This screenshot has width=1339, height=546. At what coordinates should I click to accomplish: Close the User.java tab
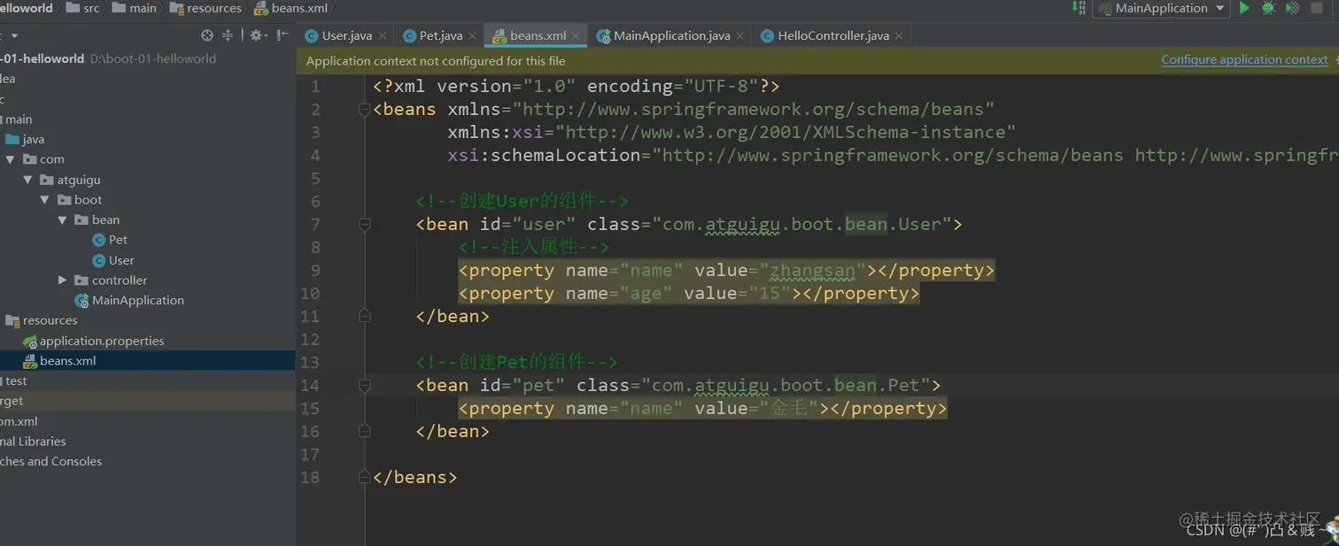[x=383, y=36]
